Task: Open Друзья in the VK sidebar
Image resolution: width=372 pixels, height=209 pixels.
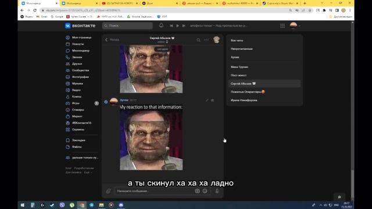Action: coord(77,64)
